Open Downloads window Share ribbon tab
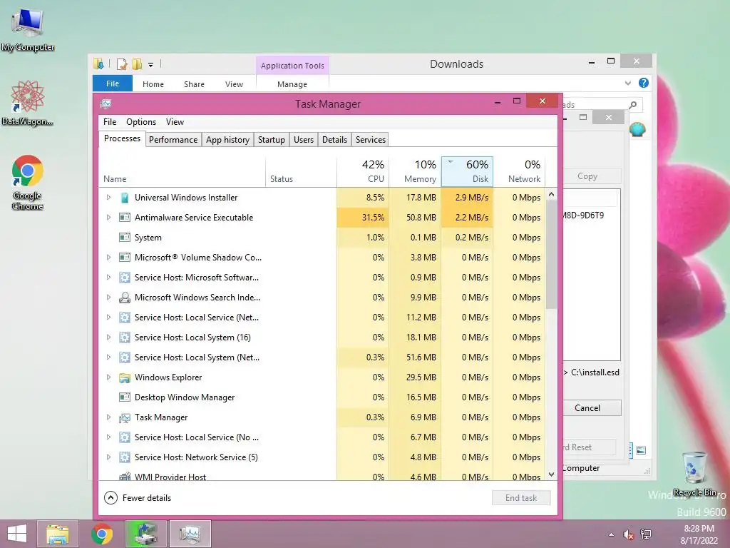This screenshot has height=548, width=730. [x=194, y=84]
